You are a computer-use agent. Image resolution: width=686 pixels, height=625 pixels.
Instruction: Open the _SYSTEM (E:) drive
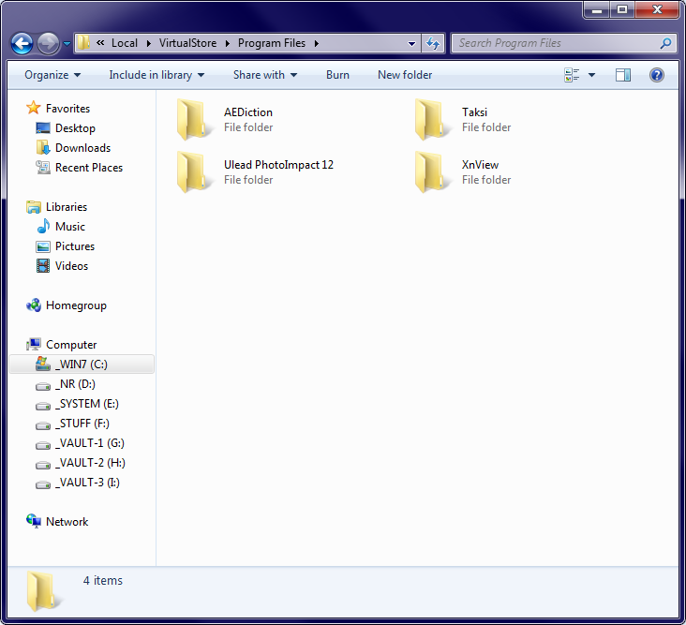(86, 404)
